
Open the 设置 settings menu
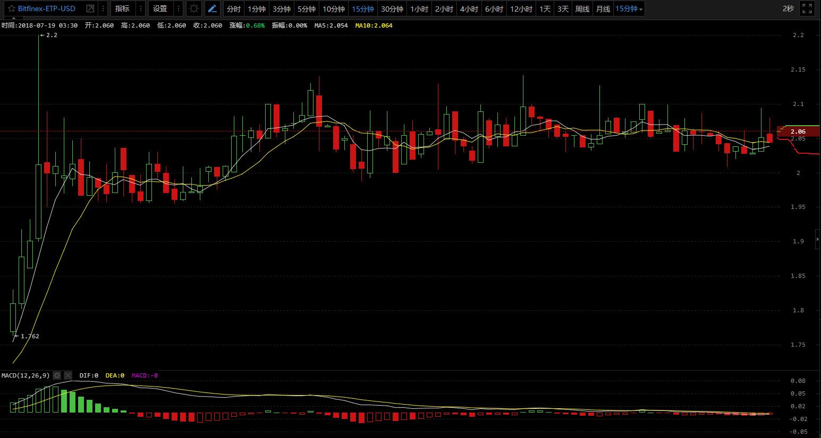pos(160,9)
